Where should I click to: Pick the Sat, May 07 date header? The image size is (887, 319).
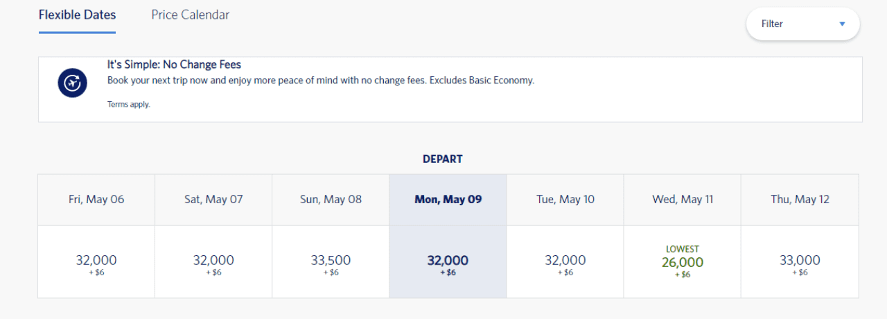pos(213,200)
